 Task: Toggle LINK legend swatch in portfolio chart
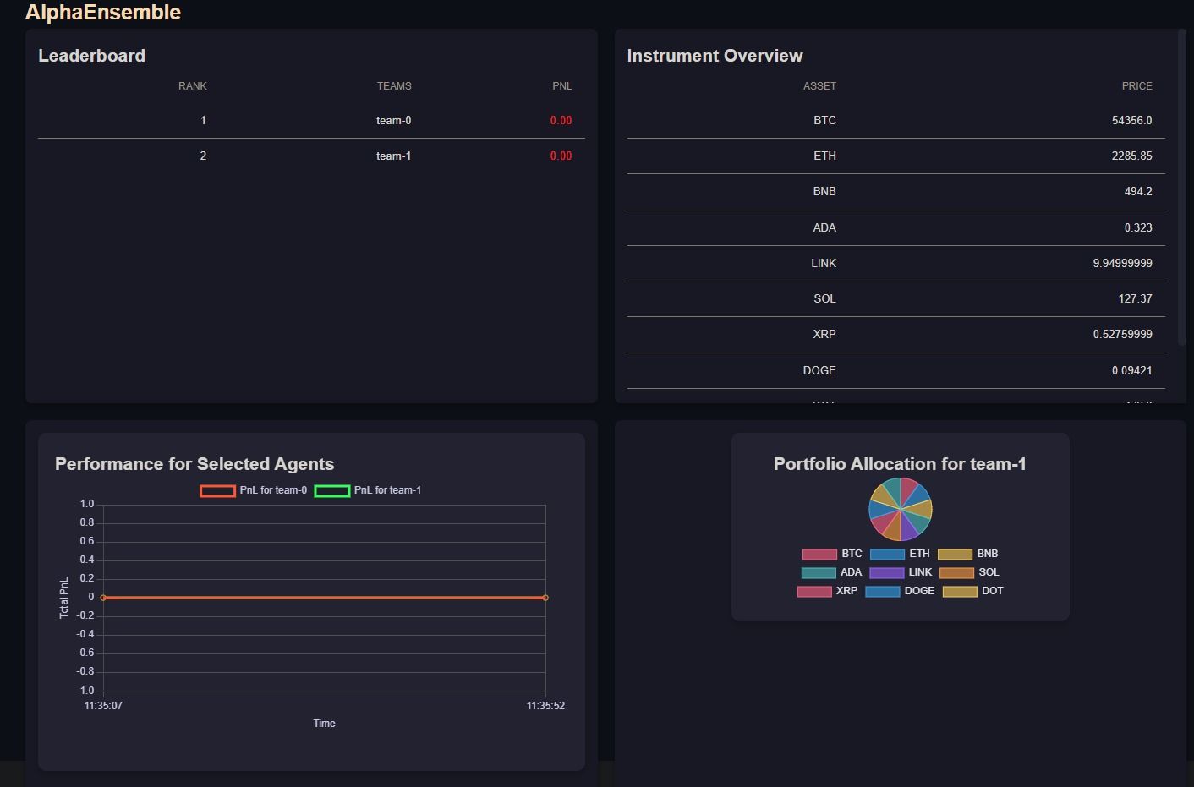pos(887,573)
